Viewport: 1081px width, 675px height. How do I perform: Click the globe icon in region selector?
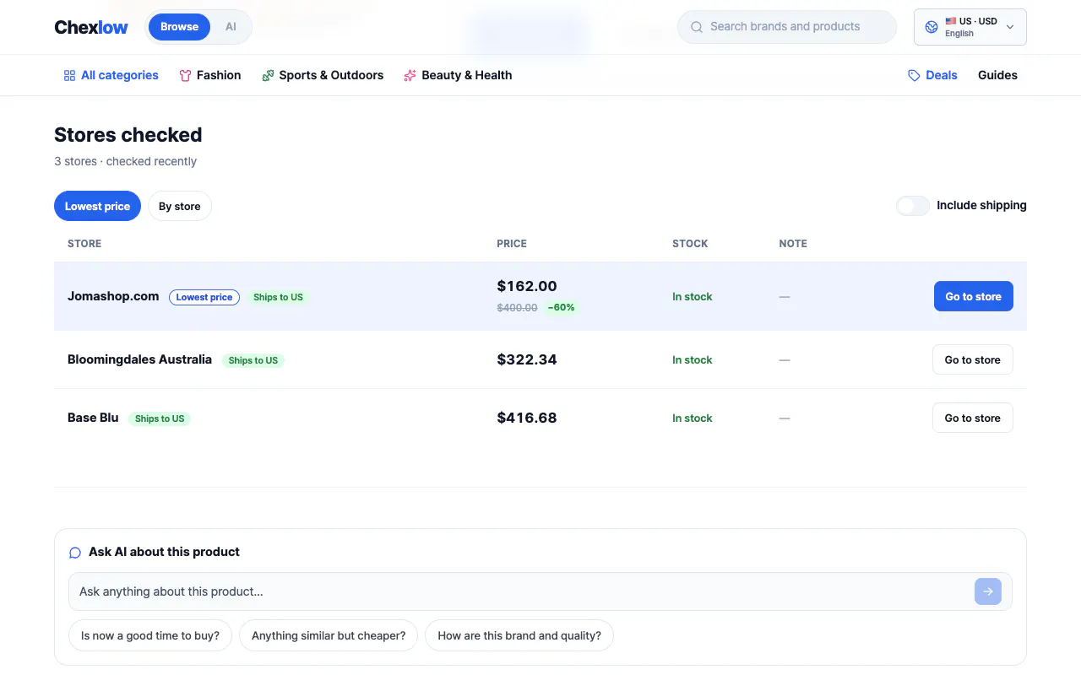932,27
